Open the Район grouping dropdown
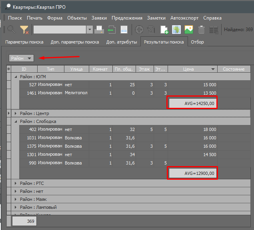Screen dimensions: 254x230 click(22, 58)
